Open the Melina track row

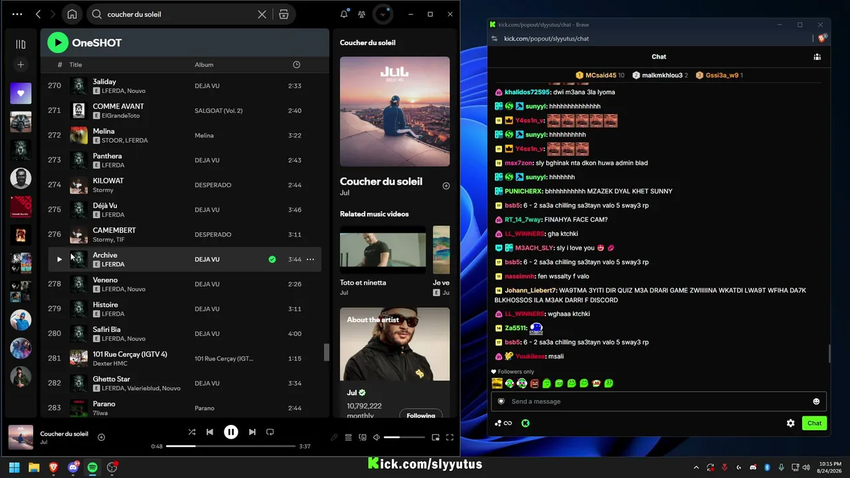click(185, 135)
